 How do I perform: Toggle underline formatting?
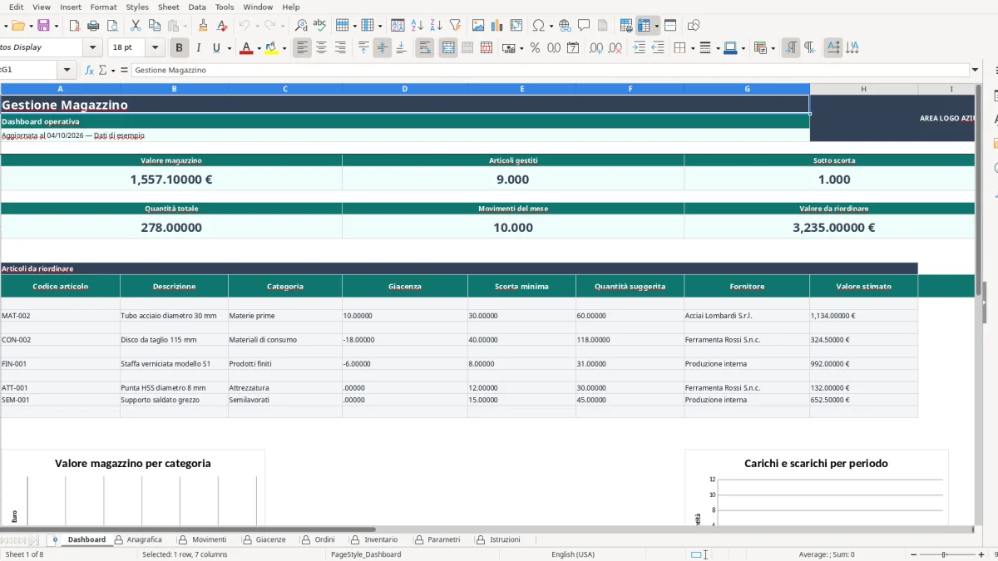[216, 48]
